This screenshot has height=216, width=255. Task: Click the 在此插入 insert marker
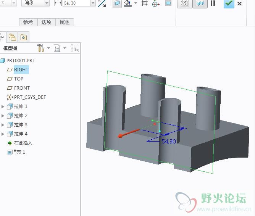tap(23, 143)
